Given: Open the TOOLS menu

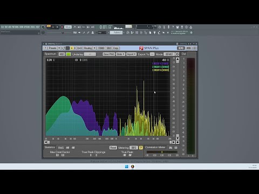Looking at the screenshot, I should 33,27.
